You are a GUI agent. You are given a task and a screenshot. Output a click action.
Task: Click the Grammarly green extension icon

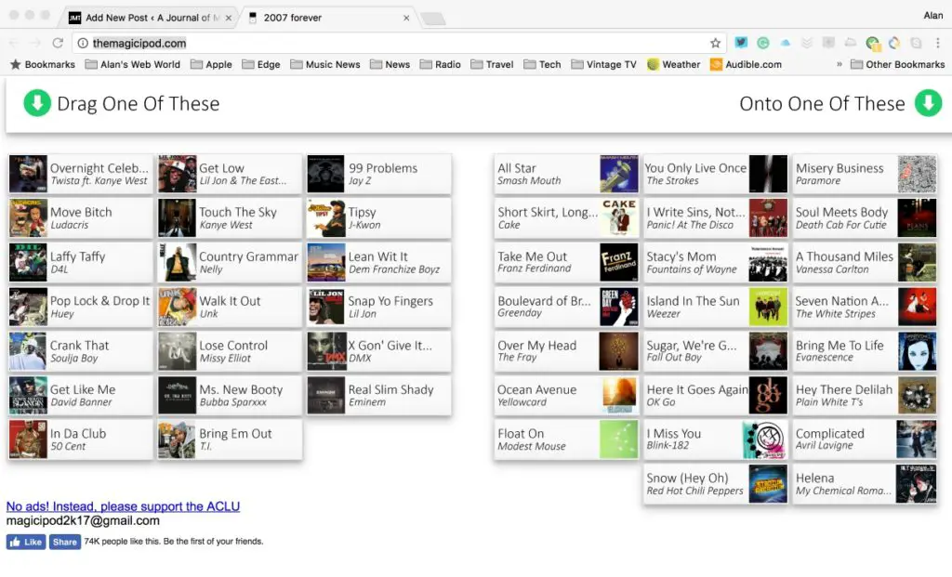pyautogui.click(x=763, y=43)
